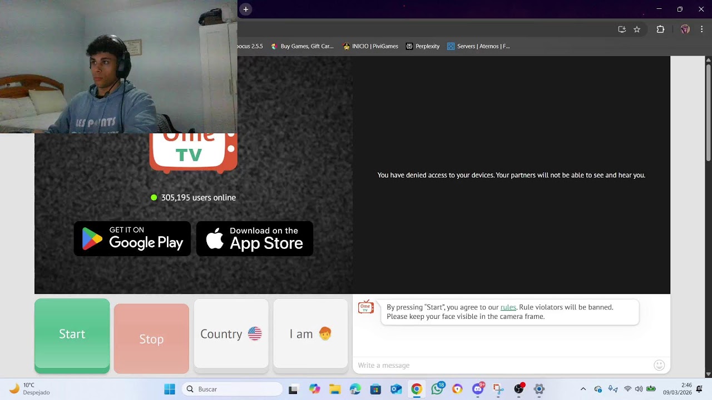Click the Buscar taskbar search box
This screenshot has width=712, height=400.
(x=232, y=389)
